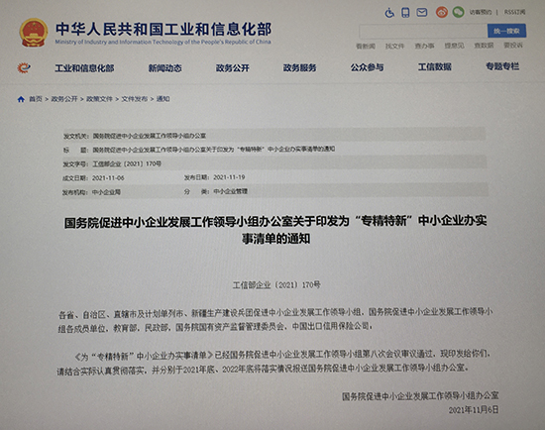Click the 中华人民共和国工业和信息化部 site title

(x=163, y=29)
